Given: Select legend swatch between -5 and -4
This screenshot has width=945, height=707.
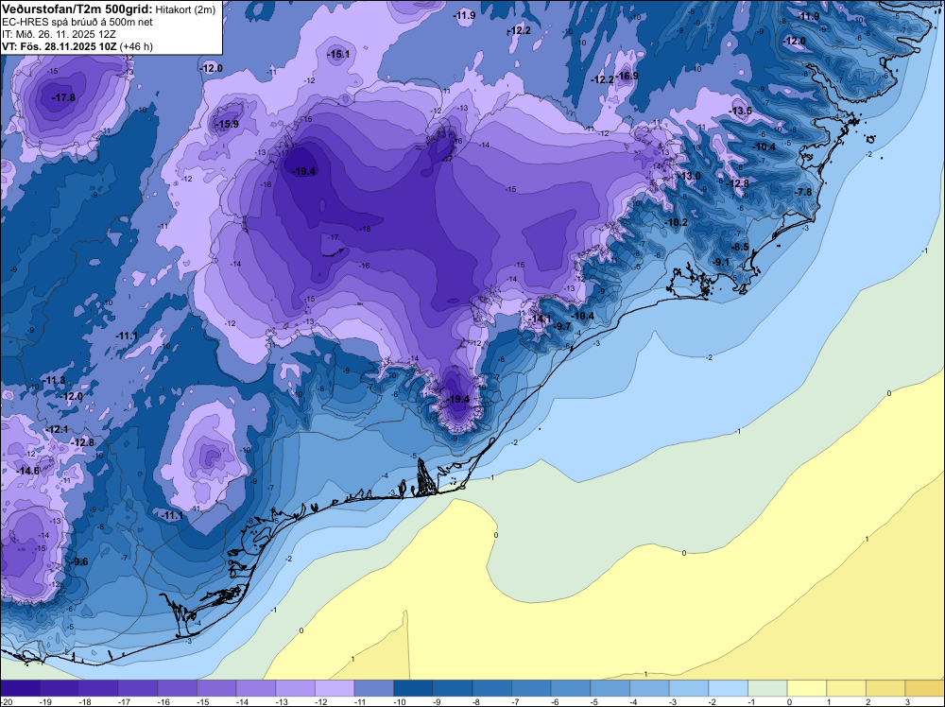Looking at the screenshot, I should [x=610, y=688].
